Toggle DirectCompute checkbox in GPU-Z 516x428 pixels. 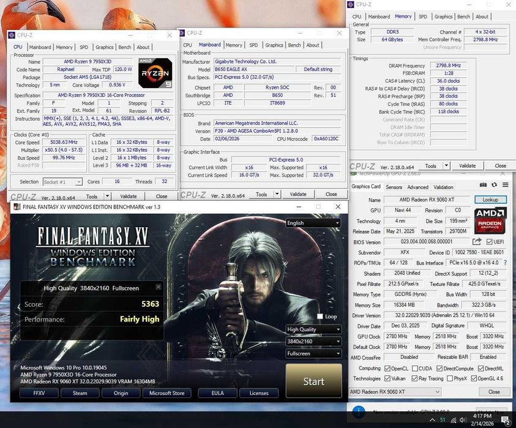point(439,369)
